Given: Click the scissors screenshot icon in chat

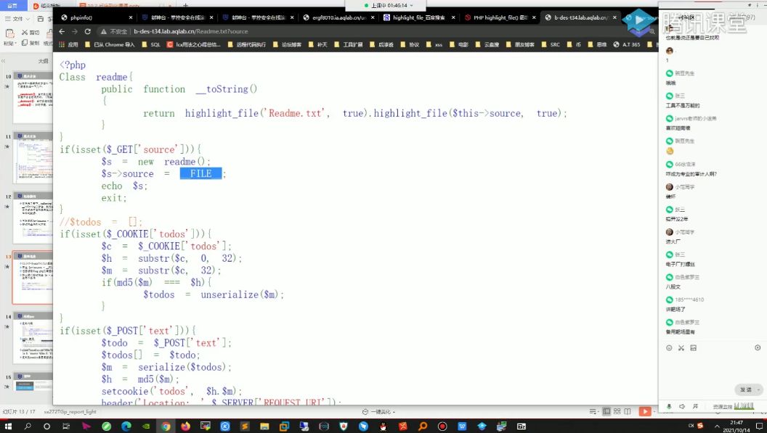Looking at the screenshot, I should pyautogui.click(x=681, y=348).
